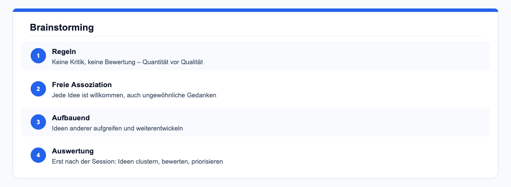Click empty area of the Aufbauend row

341,122
